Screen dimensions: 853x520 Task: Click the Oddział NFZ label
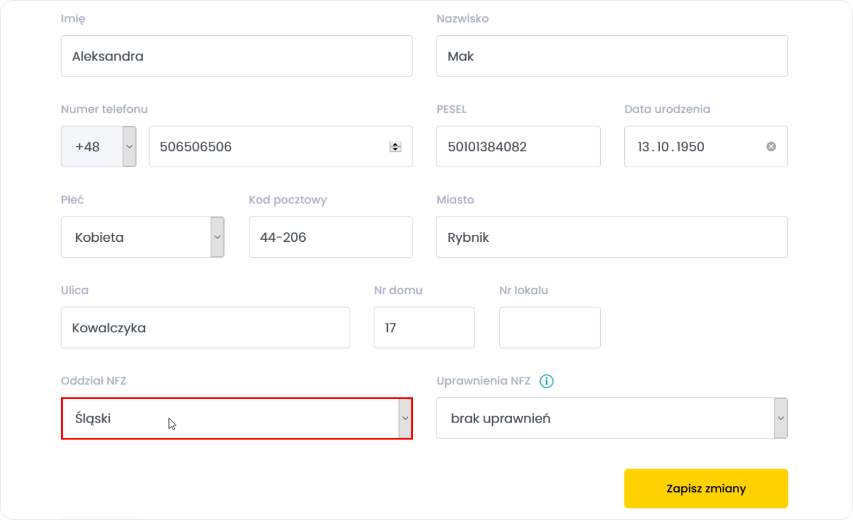[93, 381]
